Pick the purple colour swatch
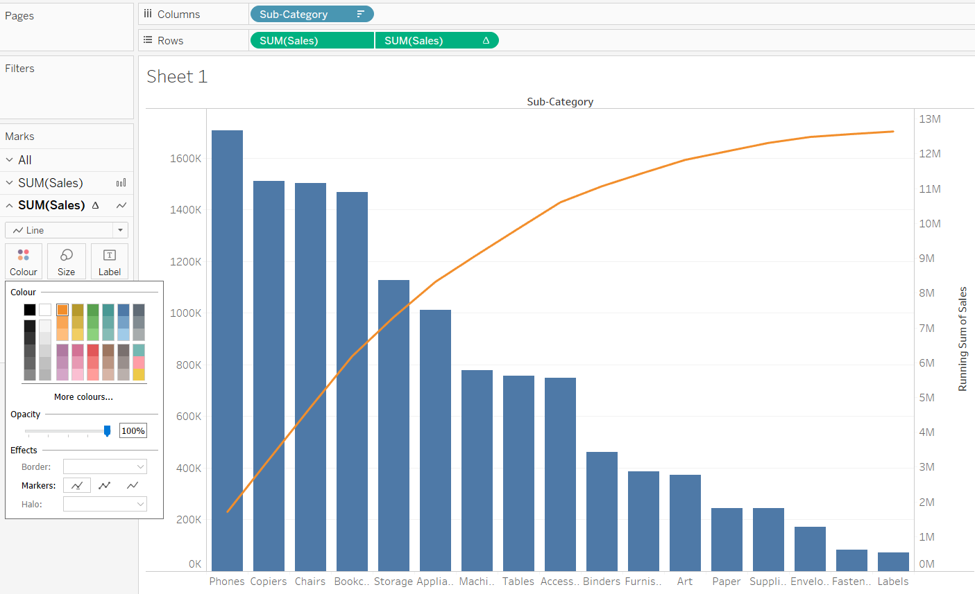The image size is (975, 594). [x=62, y=350]
